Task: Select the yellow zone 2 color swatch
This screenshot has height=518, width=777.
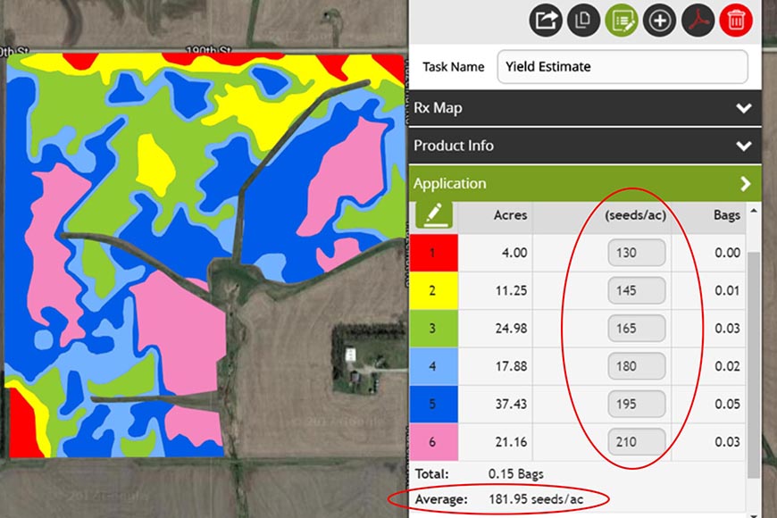Action: click(x=432, y=290)
